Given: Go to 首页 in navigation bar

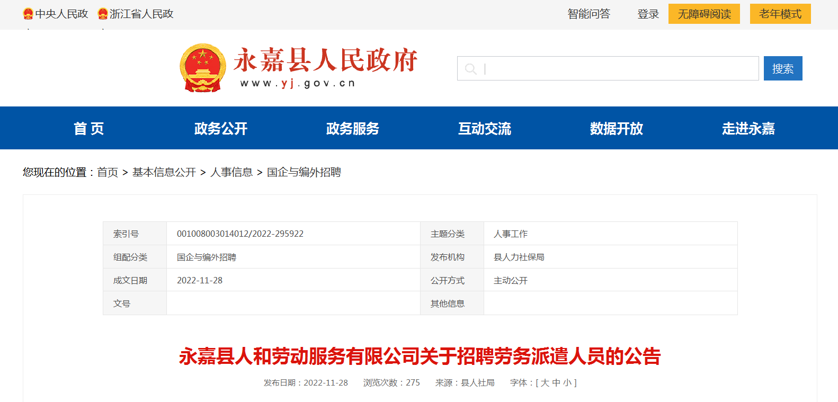Looking at the screenshot, I should pos(88,128).
